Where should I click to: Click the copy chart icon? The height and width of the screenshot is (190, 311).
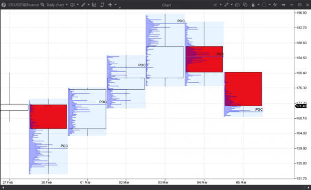click(x=245, y=5)
